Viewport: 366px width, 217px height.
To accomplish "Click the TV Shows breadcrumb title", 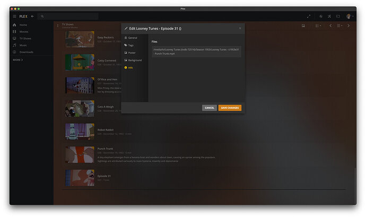I will (x=68, y=24).
